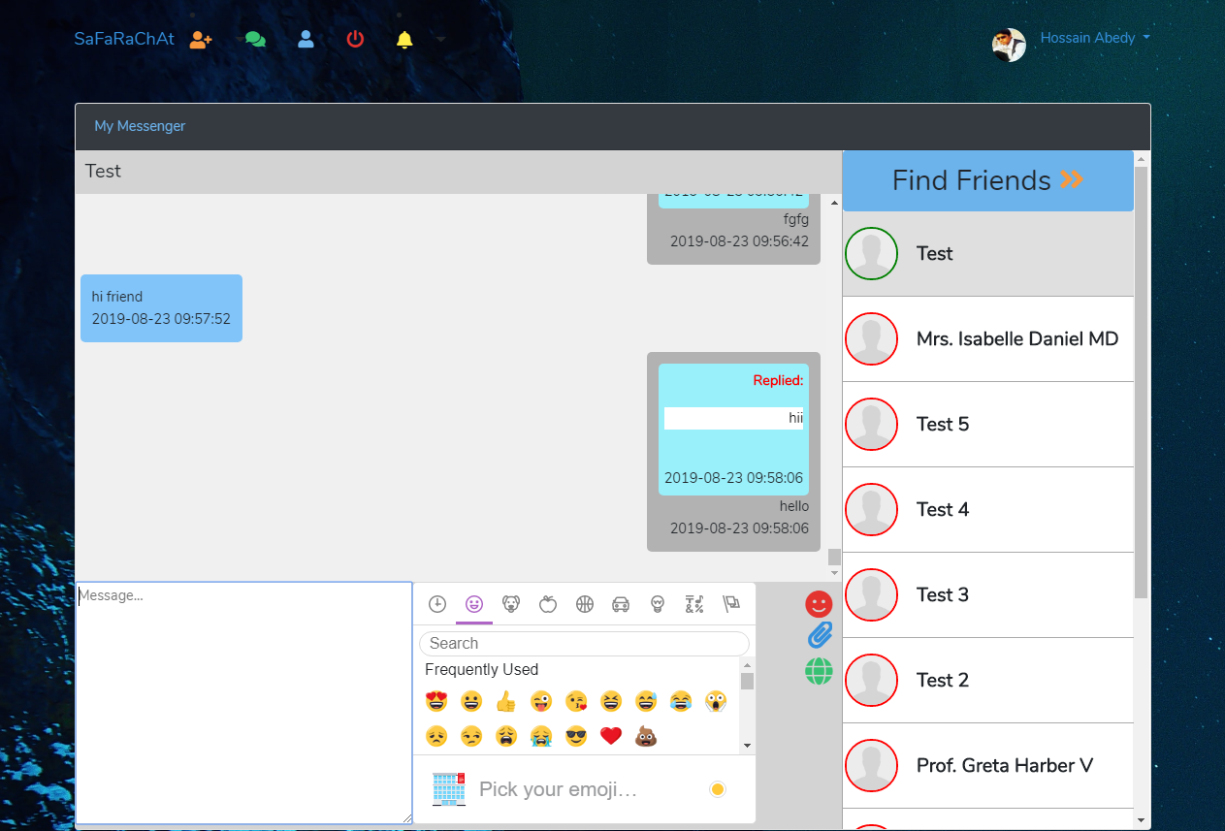Click the friends list scrollbar down arrow

[1141, 821]
